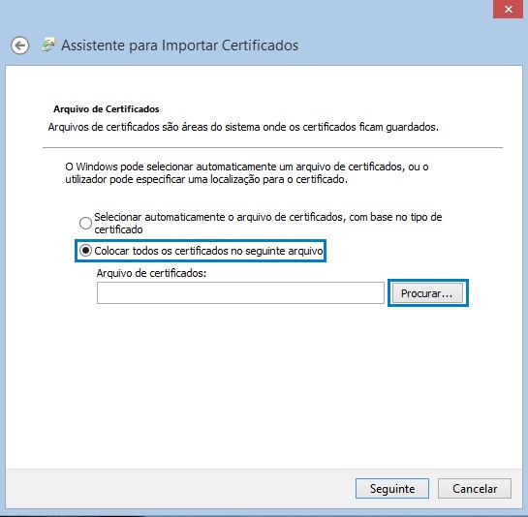Click the horizontal separator line below description
Screen dimensions: 528x517
[272, 147]
